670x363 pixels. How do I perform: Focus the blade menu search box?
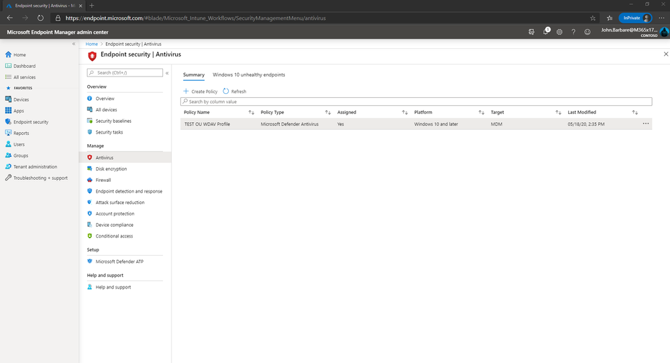click(125, 72)
